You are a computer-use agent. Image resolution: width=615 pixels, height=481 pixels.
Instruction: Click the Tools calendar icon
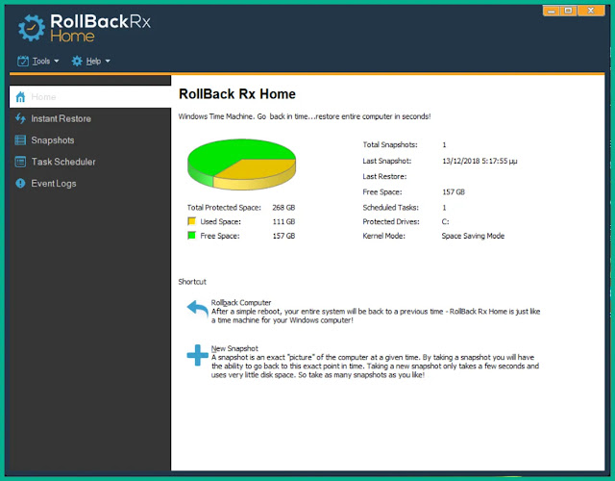tap(23, 61)
